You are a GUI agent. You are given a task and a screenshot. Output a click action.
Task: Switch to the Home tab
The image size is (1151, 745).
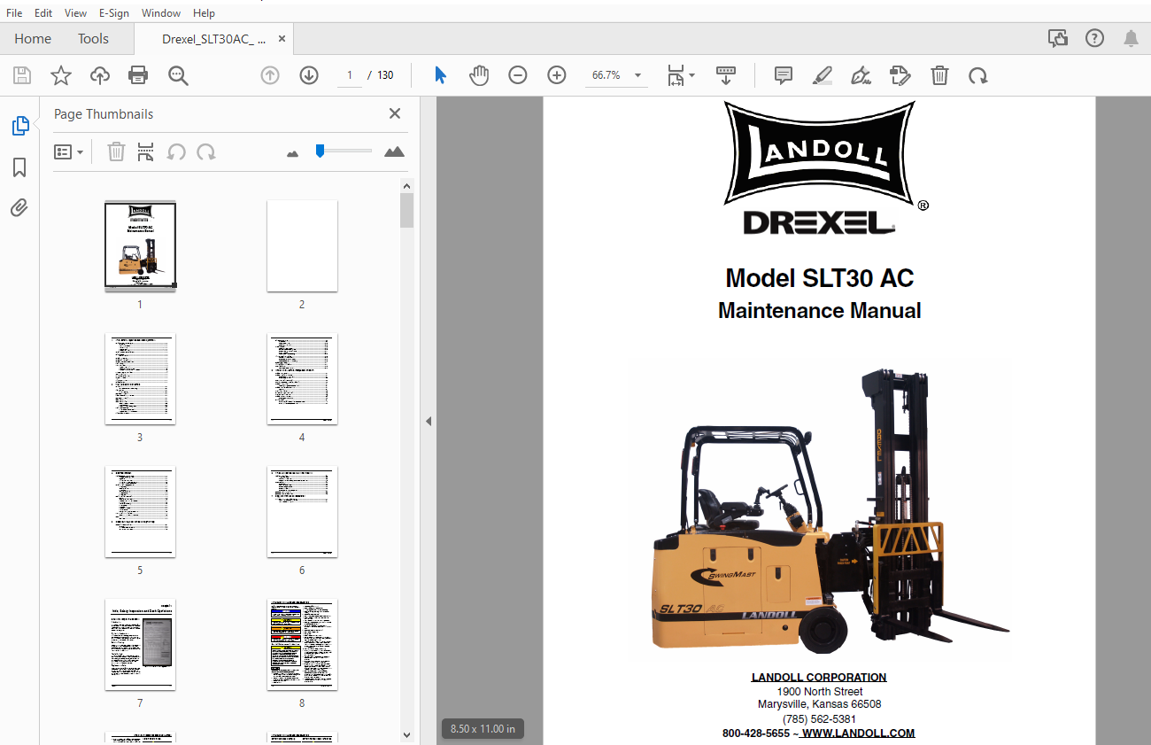33,39
